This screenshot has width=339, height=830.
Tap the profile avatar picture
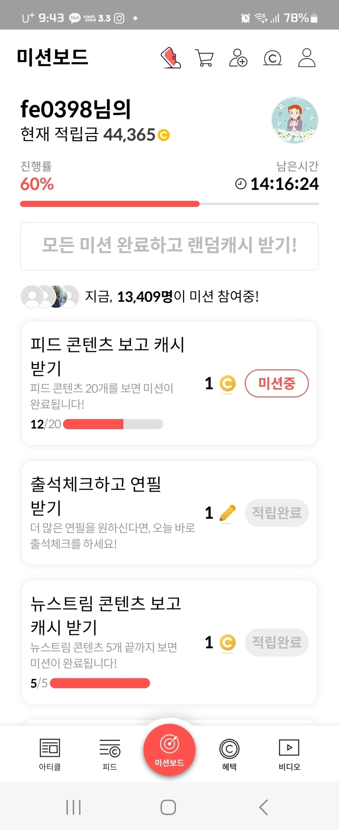[x=294, y=120]
